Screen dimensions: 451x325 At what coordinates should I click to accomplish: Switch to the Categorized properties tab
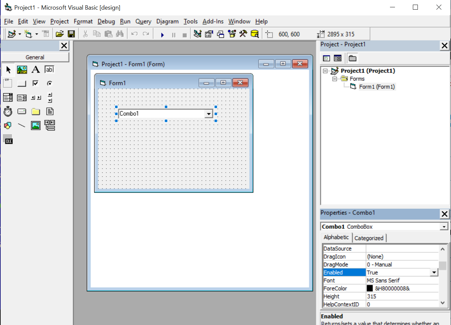(x=369, y=238)
